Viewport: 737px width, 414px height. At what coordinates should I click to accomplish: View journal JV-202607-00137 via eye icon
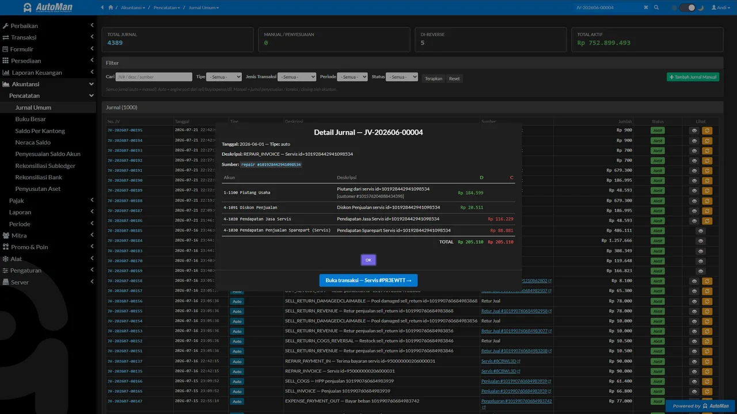point(694,361)
